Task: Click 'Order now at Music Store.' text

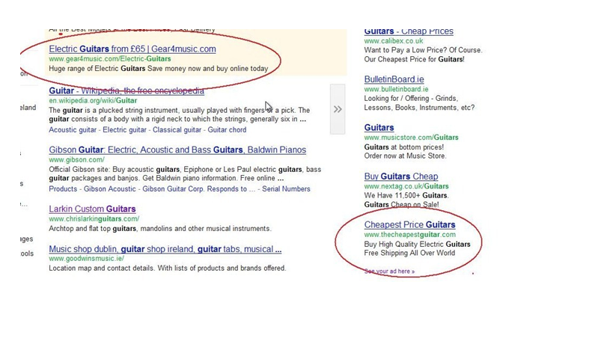Action: (405, 156)
